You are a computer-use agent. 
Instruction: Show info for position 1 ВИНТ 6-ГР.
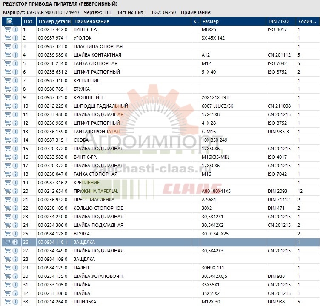[x=15, y=29]
